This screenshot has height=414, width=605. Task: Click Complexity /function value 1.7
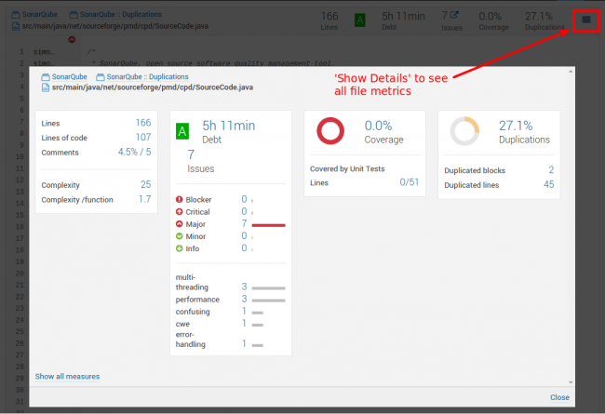[x=144, y=199]
